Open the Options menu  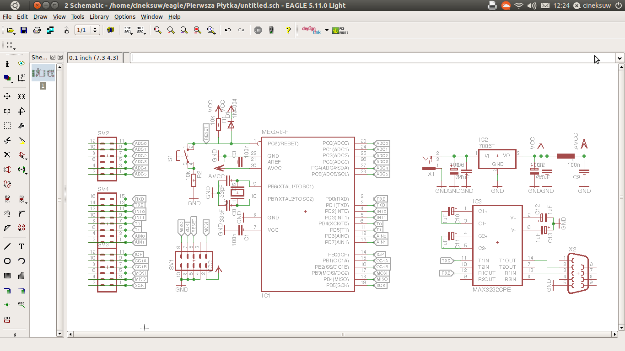tap(125, 16)
